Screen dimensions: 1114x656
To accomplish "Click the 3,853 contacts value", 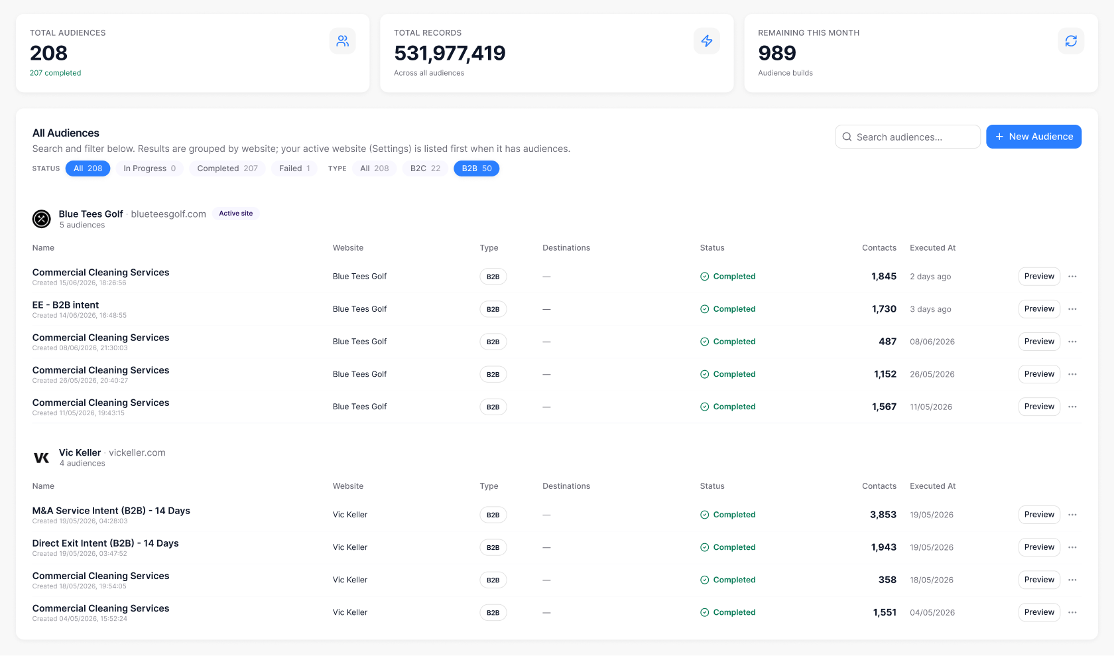I will (x=883, y=515).
